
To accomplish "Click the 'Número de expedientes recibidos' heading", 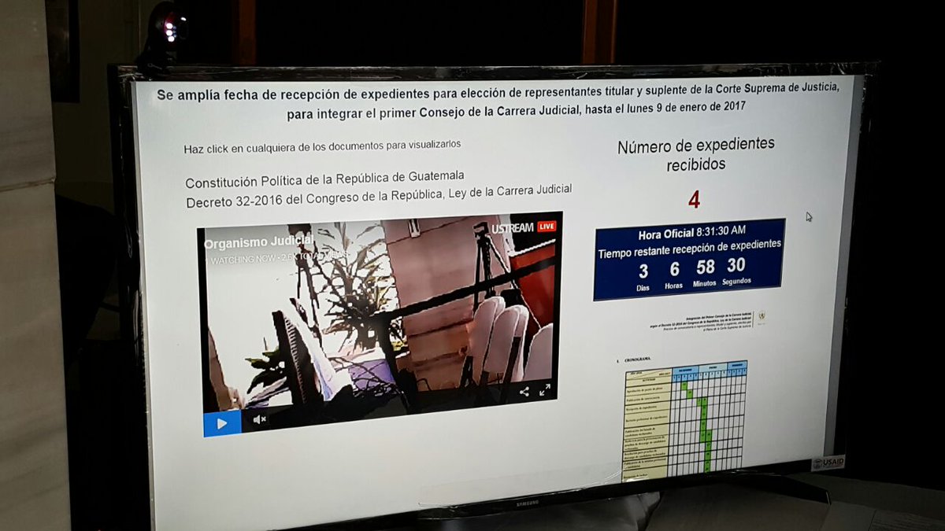I will coord(696,154).
